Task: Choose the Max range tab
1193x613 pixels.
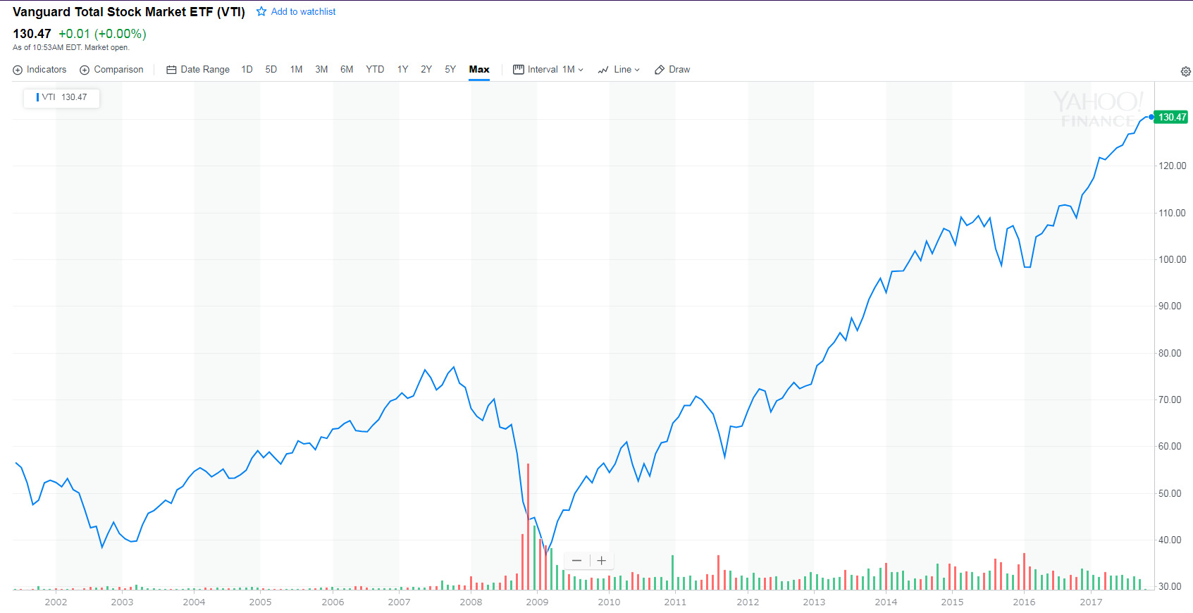Action: pyautogui.click(x=479, y=70)
